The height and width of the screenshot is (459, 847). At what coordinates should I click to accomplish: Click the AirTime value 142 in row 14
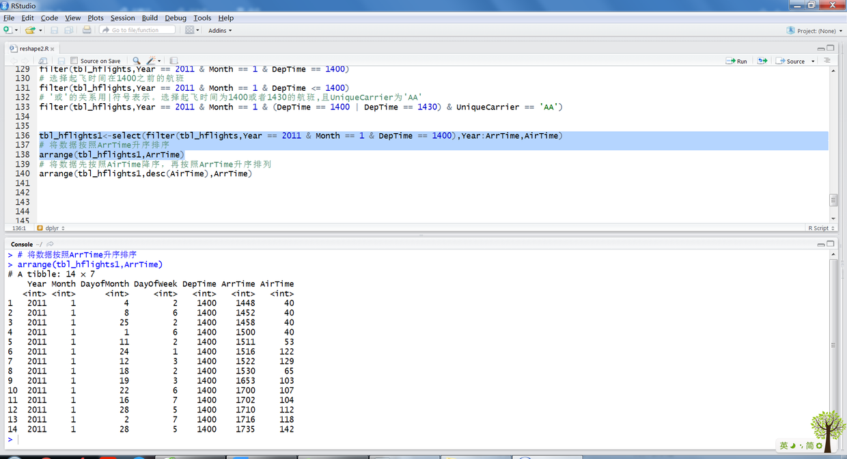click(x=286, y=429)
